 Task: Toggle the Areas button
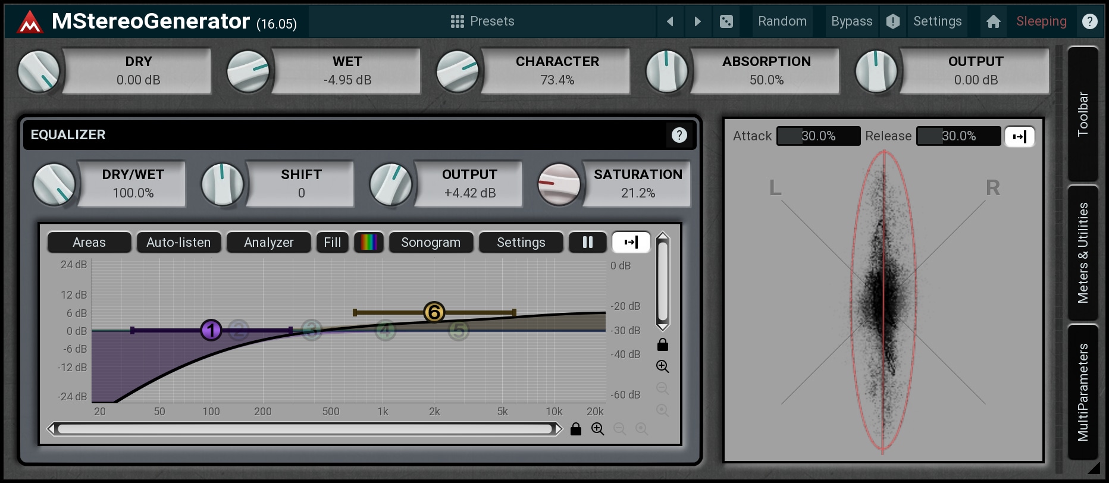click(89, 243)
